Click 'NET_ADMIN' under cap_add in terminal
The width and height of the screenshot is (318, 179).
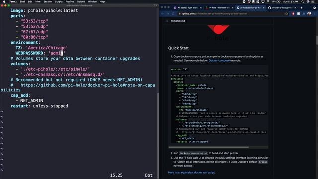tap(32, 101)
